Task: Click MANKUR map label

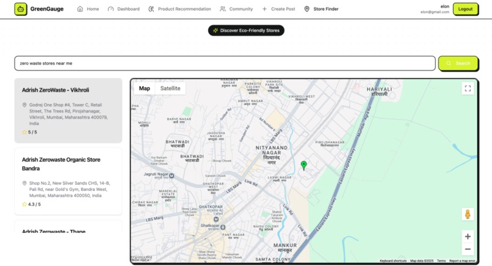Action: coord(285,248)
